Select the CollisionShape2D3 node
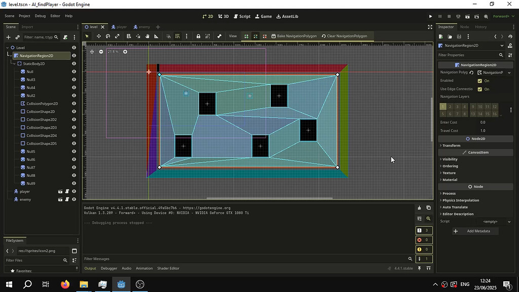This screenshot has height=292, width=519. point(42,127)
